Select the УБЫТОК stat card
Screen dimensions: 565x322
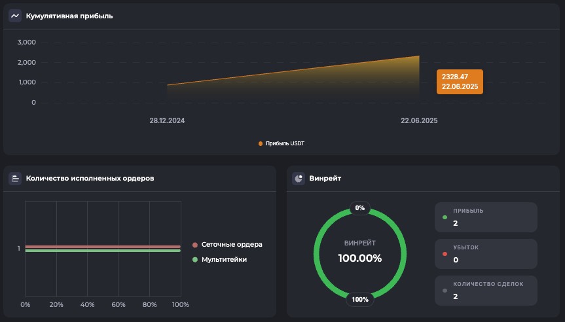click(486, 254)
